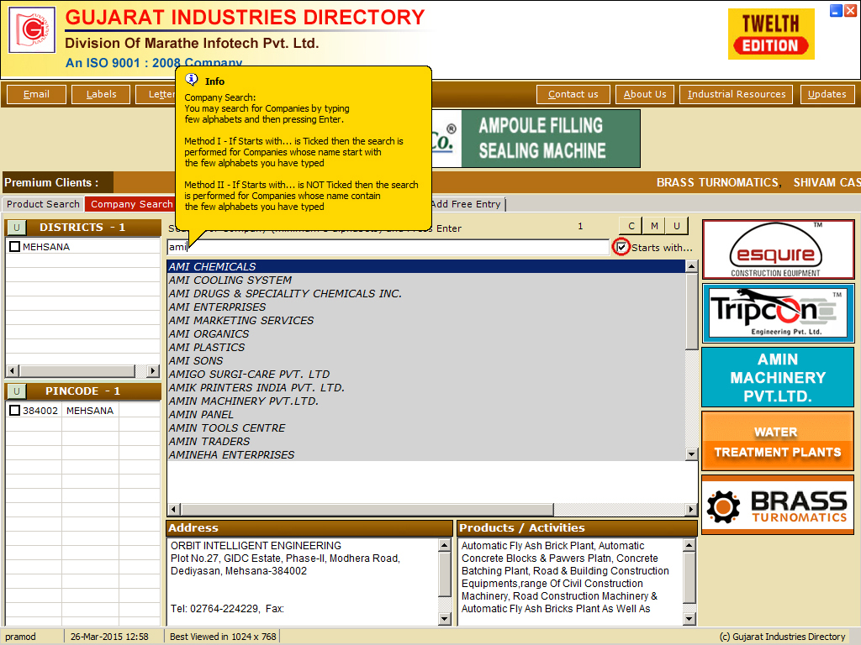Open About Us
861x645 pixels.
[645, 94]
